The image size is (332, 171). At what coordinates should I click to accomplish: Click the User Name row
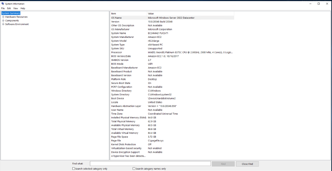[172, 110]
